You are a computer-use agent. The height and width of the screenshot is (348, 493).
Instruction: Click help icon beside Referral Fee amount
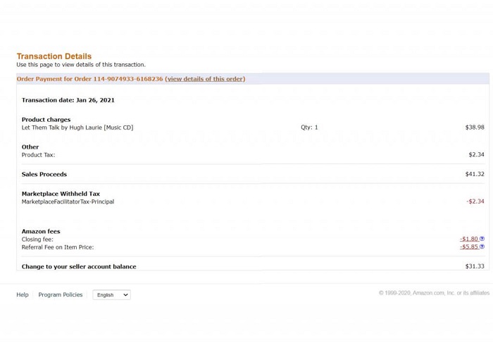click(x=482, y=247)
